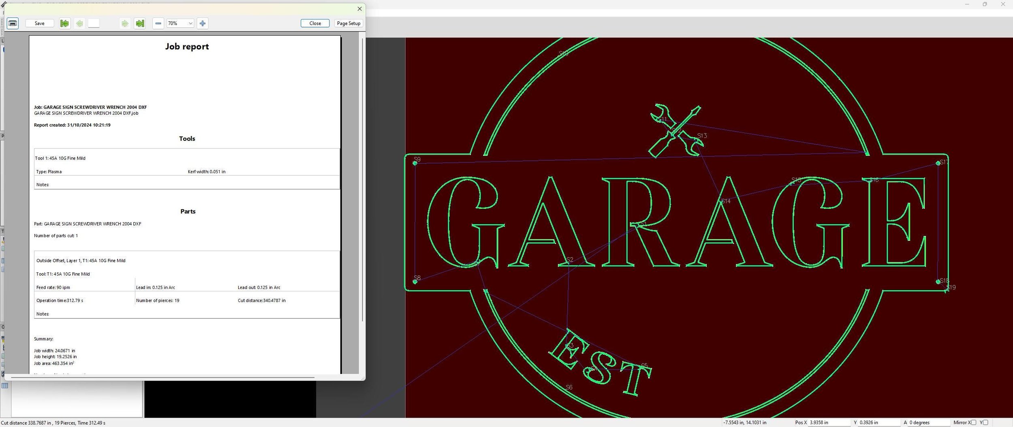1013x427 pixels.
Task: Open Page Setup for the report
Action: 348,23
